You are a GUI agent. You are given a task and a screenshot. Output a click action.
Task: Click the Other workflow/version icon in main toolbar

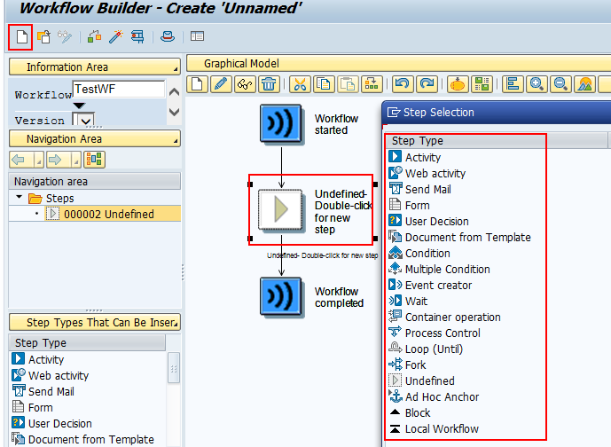[x=43, y=36]
